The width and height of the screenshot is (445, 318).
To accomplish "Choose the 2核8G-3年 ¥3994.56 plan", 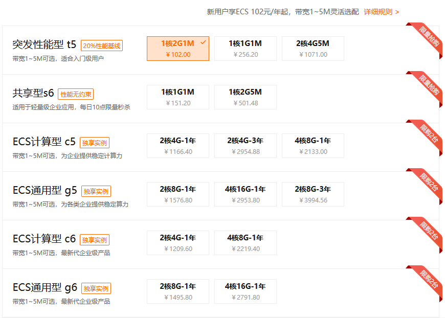I will [313, 194].
